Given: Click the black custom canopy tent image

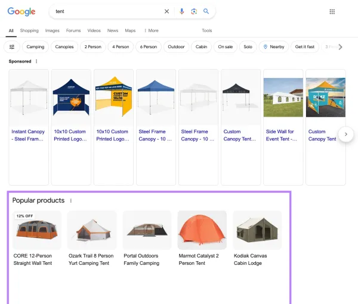Looking at the screenshot, I should [240, 98].
